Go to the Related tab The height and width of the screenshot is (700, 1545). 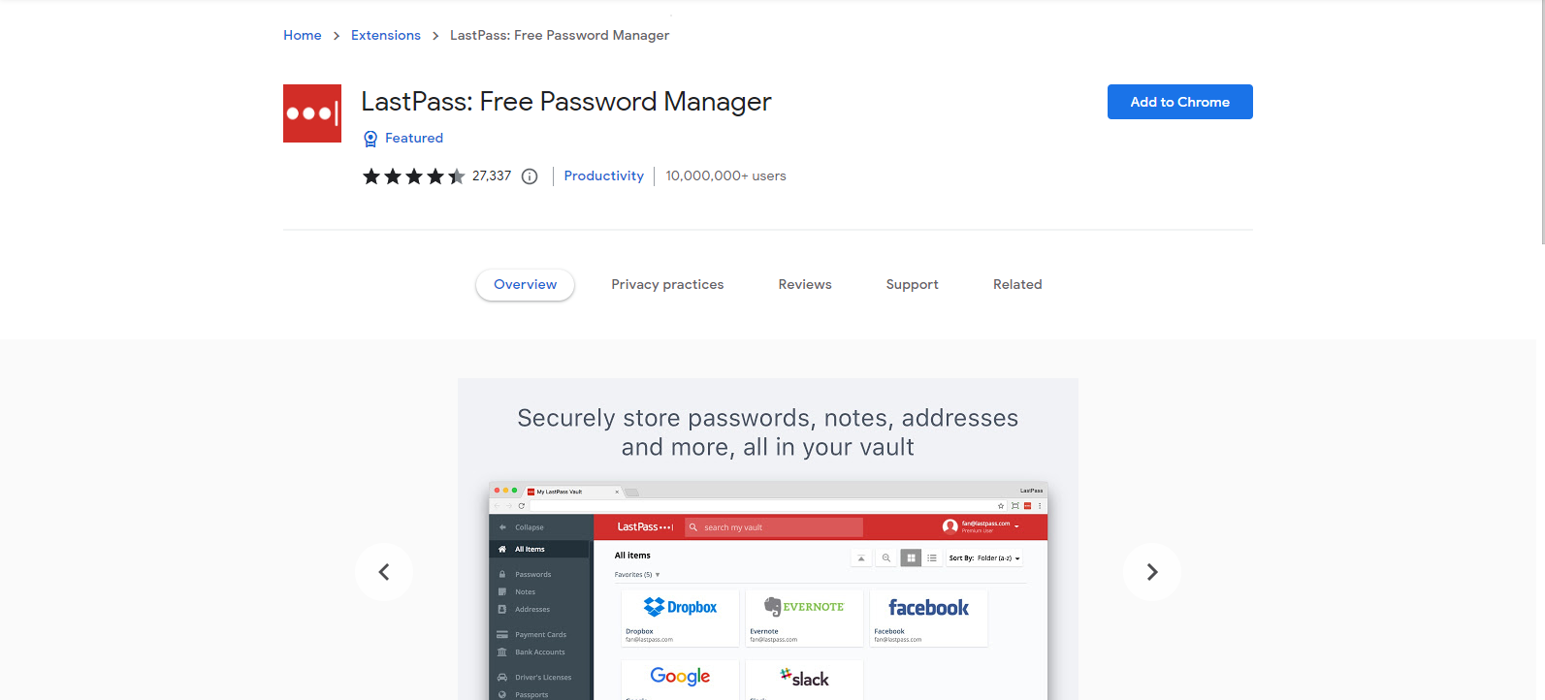click(x=1017, y=284)
